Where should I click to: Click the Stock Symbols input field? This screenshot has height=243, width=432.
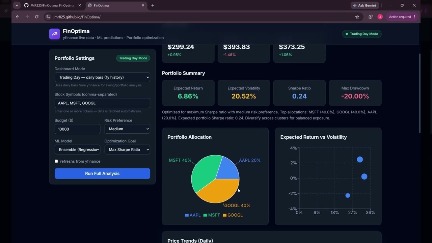(102, 103)
